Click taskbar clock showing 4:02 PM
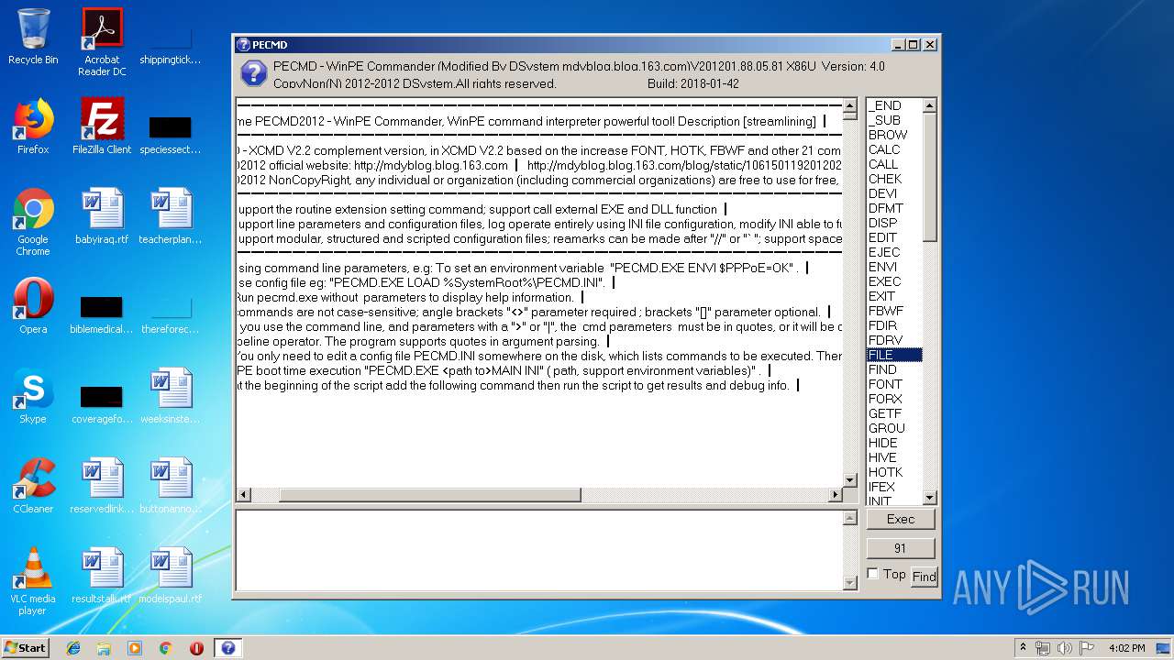Screen dimensions: 1174x660 click(x=1126, y=648)
